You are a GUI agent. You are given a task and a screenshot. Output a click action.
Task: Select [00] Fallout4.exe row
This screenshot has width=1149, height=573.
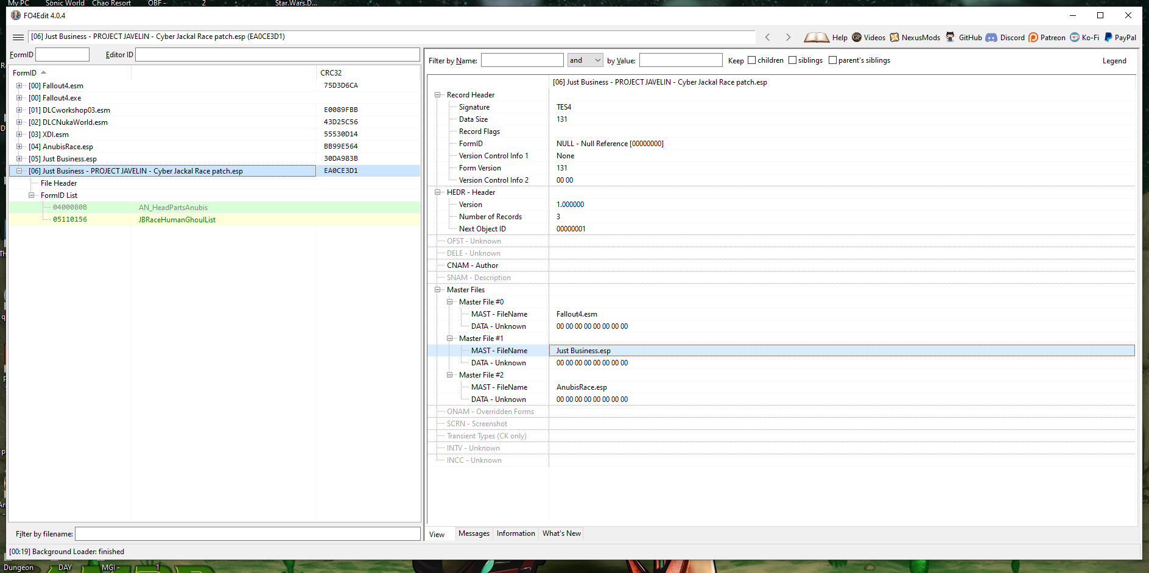coord(214,98)
